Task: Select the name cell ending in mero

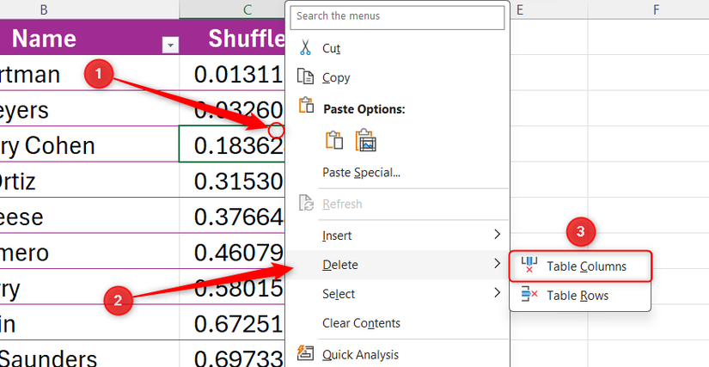Action: (89, 251)
